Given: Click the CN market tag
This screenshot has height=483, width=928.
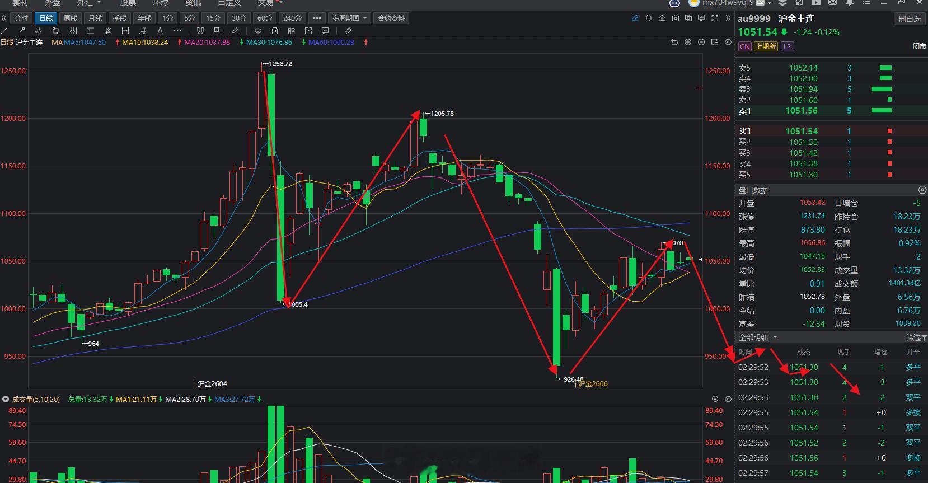Looking at the screenshot, I should click(744, 46).
